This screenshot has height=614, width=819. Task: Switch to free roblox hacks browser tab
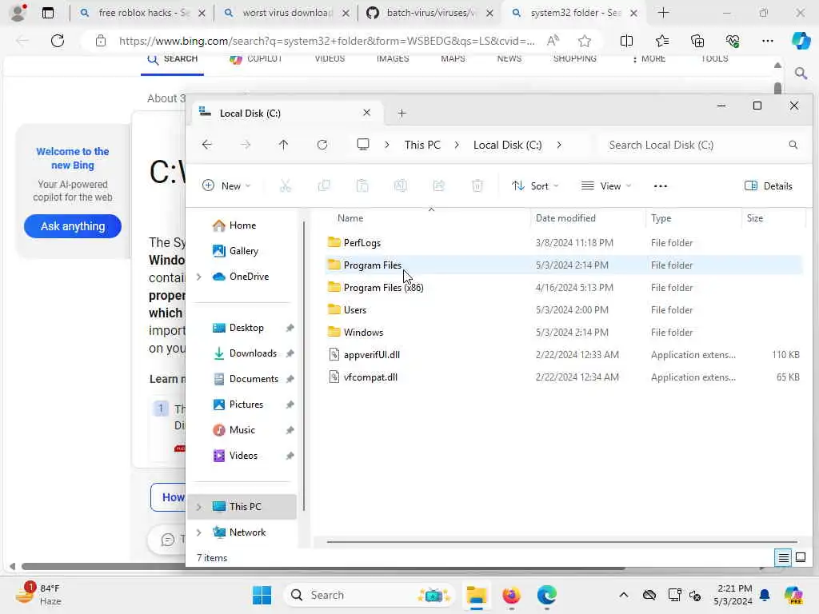coord(142,13)
